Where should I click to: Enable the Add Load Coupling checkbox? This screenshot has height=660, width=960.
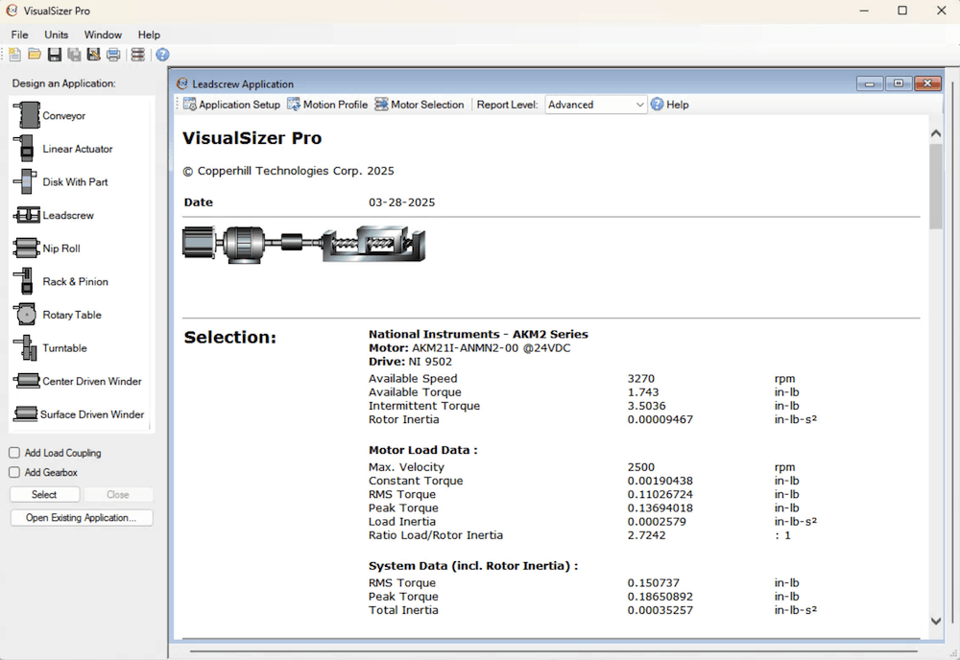pos(15,452)
